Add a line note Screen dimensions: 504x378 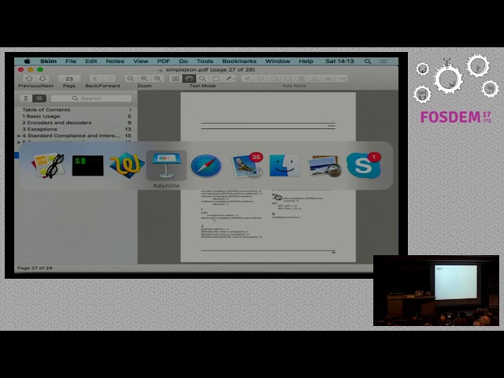[342, 79]
